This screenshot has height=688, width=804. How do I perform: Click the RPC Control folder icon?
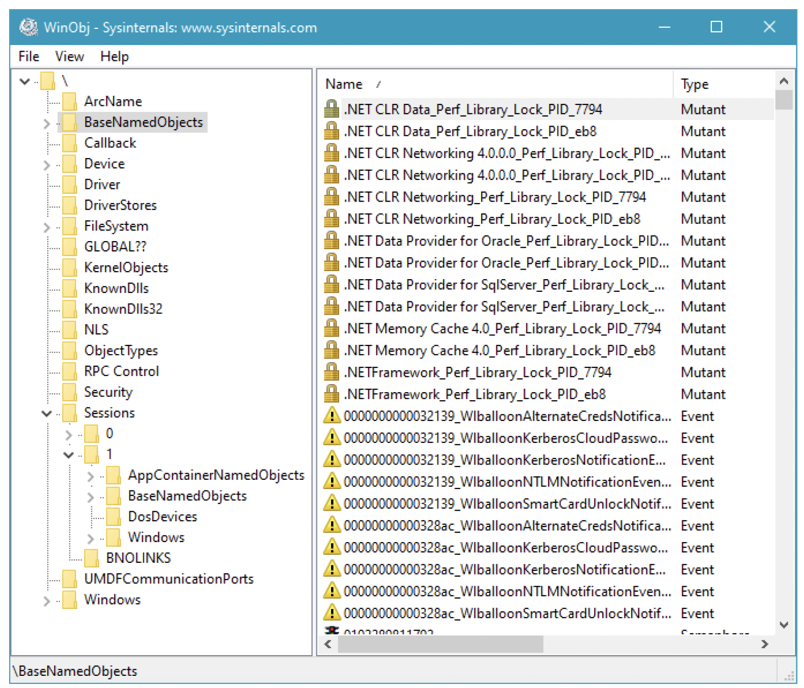[69, 371]
